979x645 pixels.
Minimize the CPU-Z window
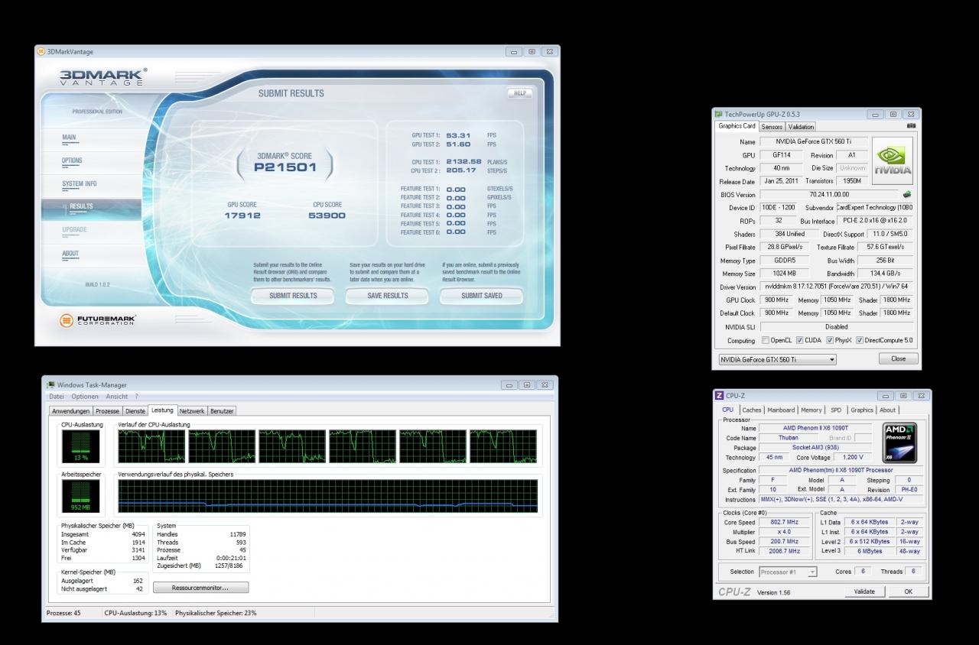coord(886,396)
